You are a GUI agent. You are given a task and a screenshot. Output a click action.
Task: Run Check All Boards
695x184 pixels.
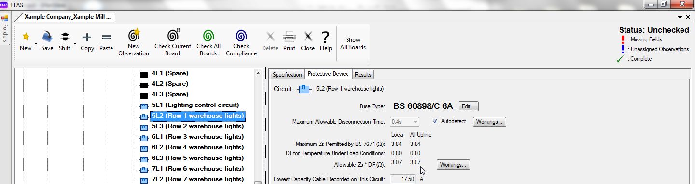(208, 43)
